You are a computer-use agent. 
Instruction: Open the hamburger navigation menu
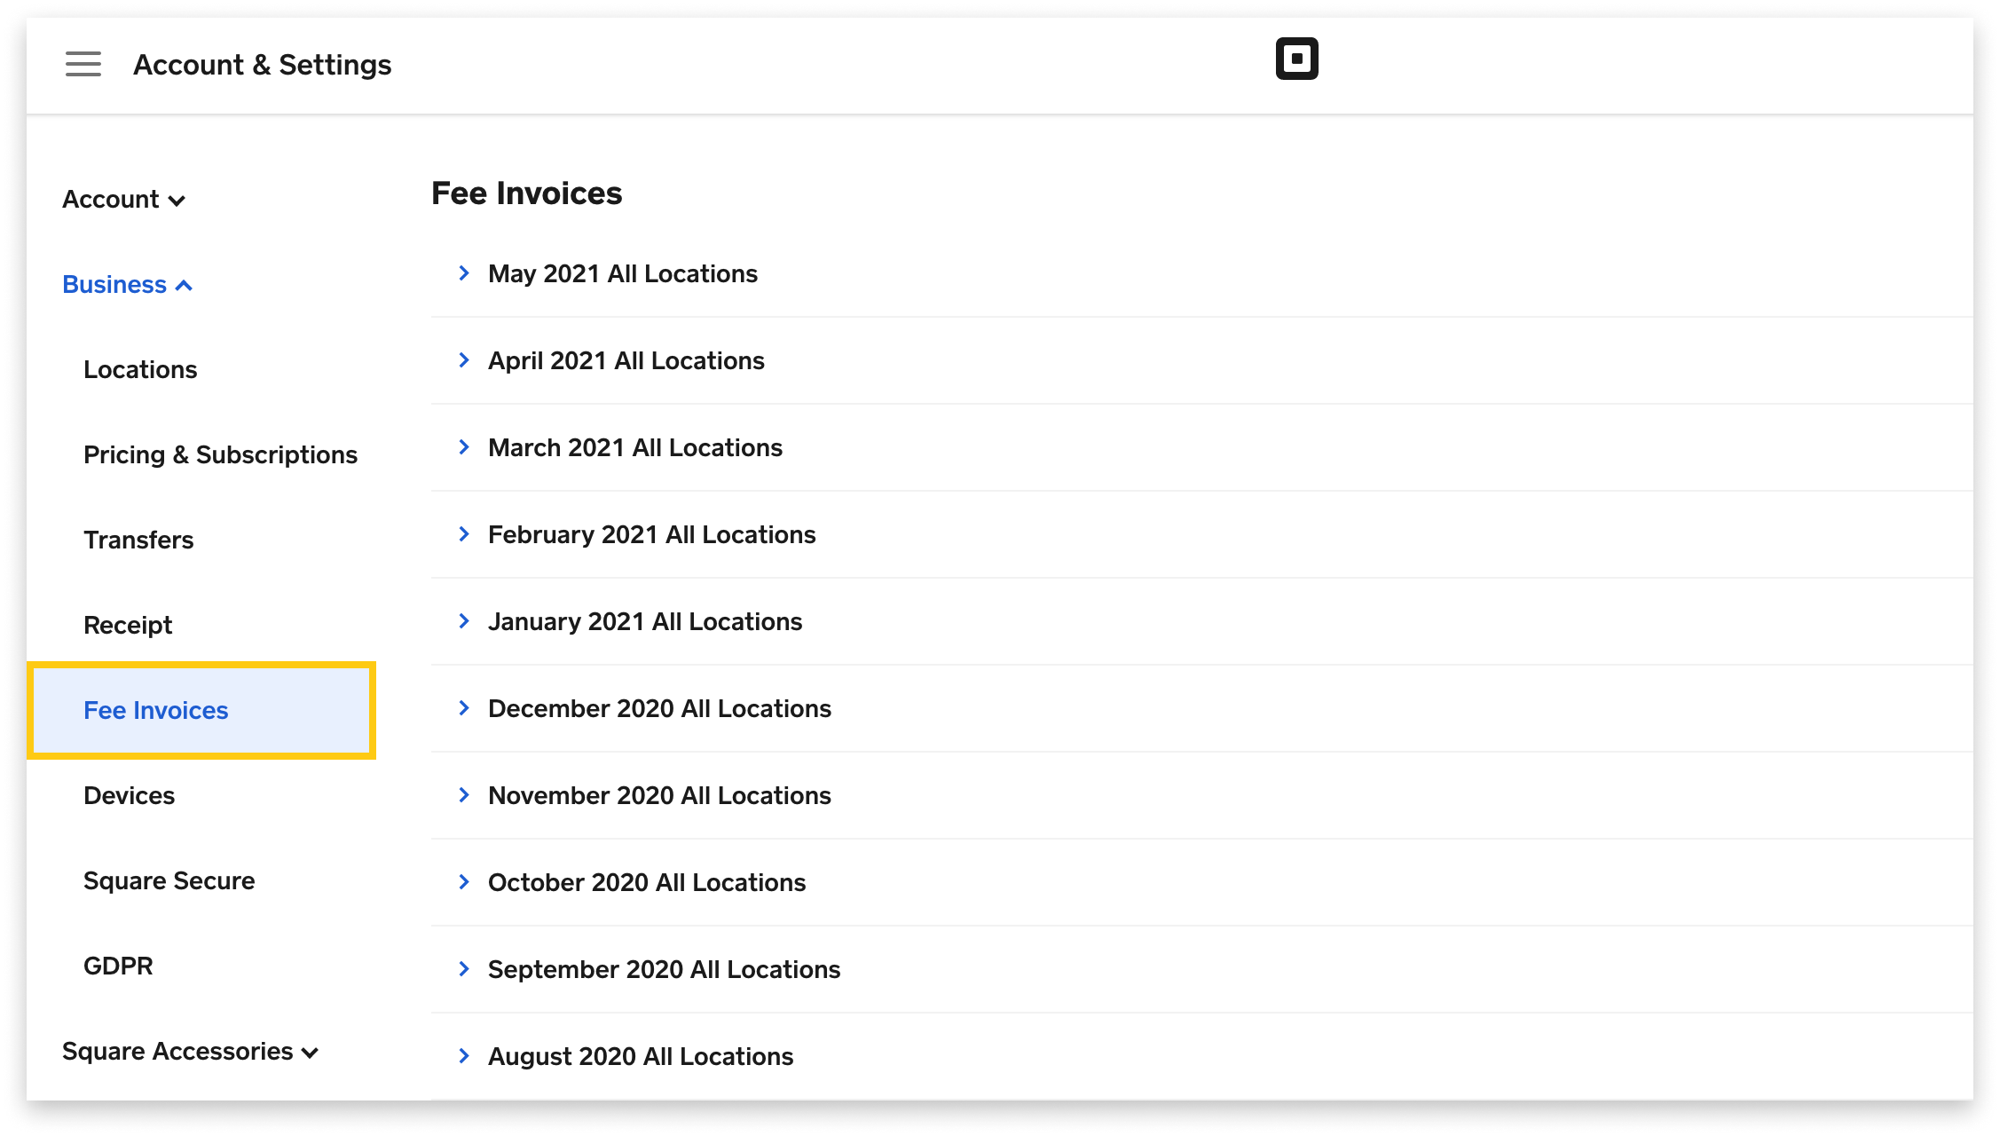point(83,64)
